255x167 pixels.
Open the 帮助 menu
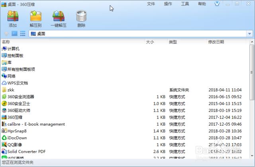coord(202,4)
